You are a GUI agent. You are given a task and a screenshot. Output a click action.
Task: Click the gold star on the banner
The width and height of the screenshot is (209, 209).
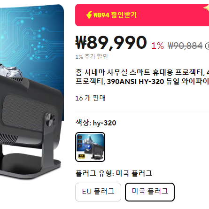[x=206, y=8]
